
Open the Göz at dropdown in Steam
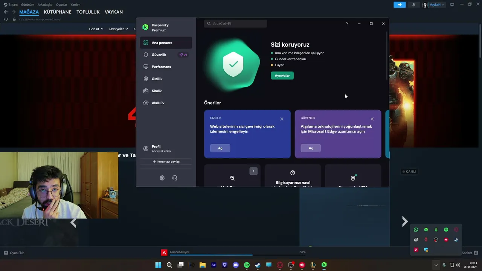point(96,29)
